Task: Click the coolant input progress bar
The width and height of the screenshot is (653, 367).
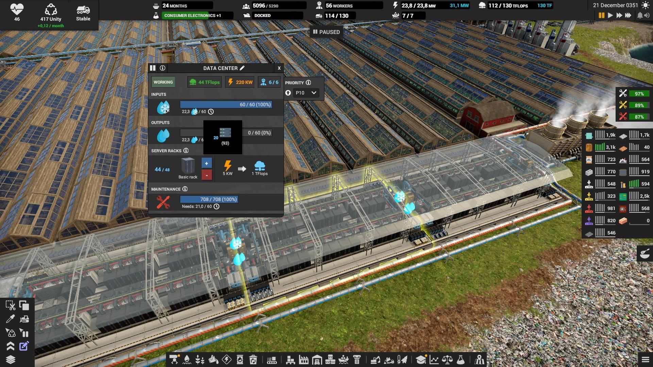Action: click(x=226, y=105)
